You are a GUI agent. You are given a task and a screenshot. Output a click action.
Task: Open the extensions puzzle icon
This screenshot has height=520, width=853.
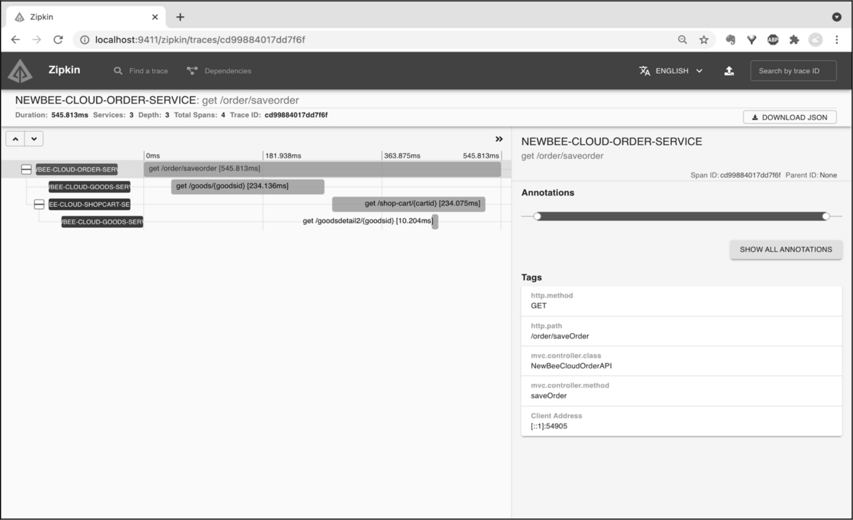(794, 40)
